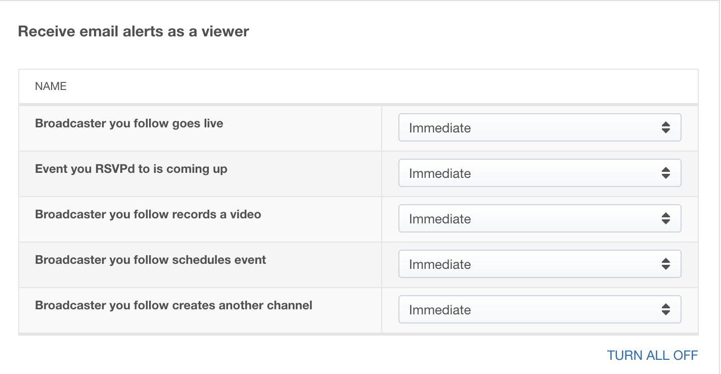Open the dropdown for 'Broadcaster you follow creates another channel'

coord(539,309)
